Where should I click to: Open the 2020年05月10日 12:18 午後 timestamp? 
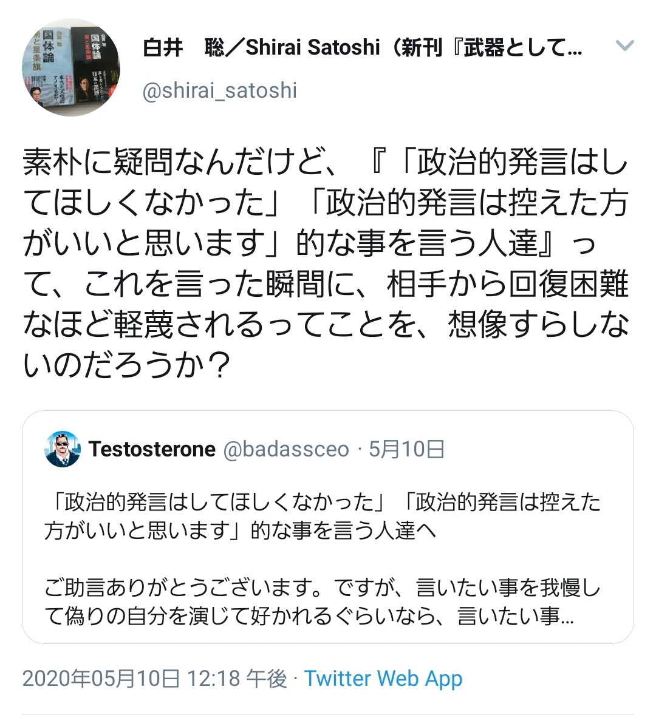(155, 679)
